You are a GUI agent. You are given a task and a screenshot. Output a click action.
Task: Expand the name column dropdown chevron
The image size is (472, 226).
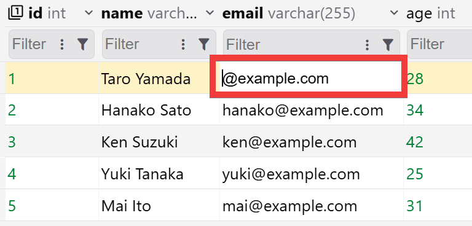tap(210, 13)
